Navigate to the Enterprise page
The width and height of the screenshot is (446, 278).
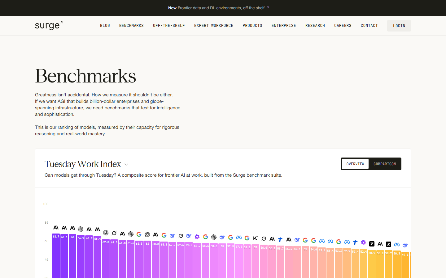pos(284,26)
